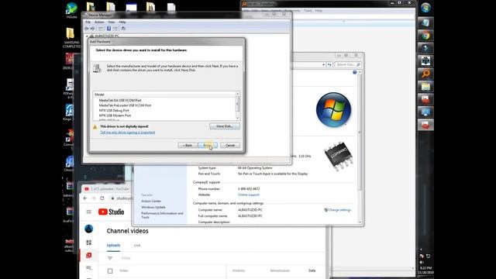Click Chrome icon in taskbar
The image size is (496, 279).
pos(425,36)
